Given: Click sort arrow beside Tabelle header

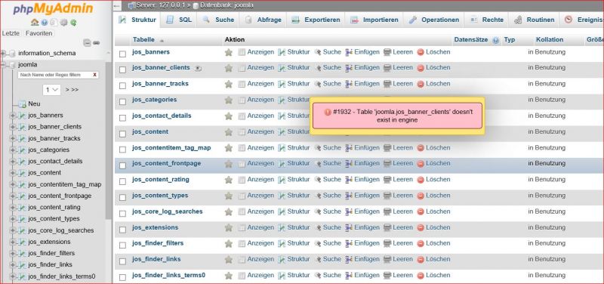Looking at the screenshot, I should tap(162, 40).
